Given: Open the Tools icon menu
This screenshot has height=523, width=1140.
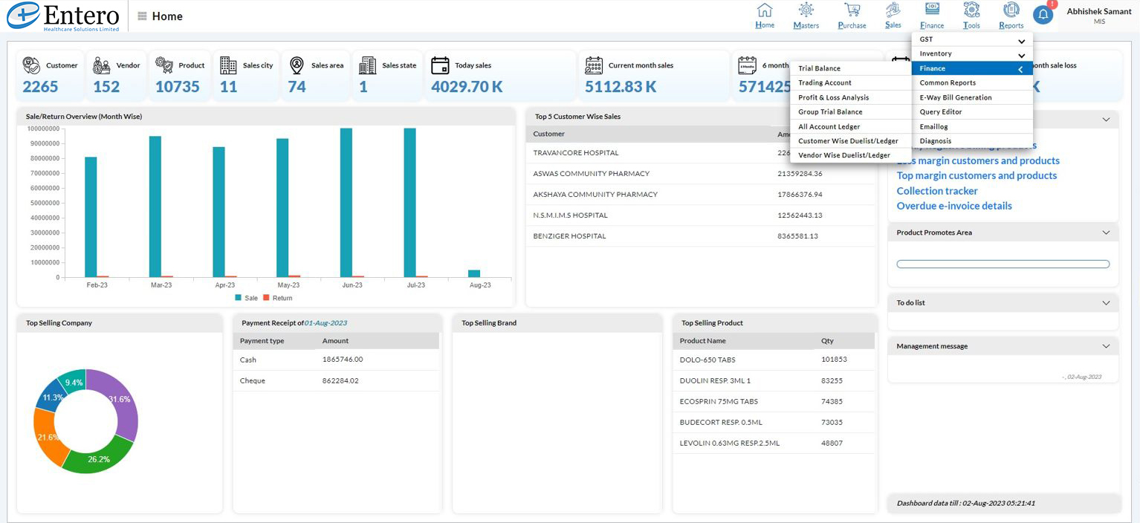Looking at the screenshot, I should click(x=971, y=11).
